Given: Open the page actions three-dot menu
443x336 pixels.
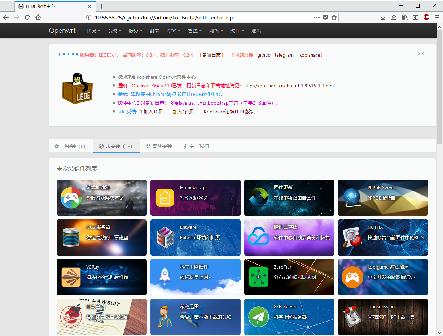Looking at the screenshot, I should [316, 17].
